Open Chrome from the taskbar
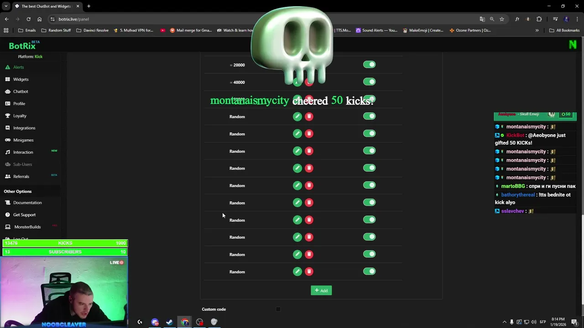This screenshot has width=584, height=328. point(185,322)
